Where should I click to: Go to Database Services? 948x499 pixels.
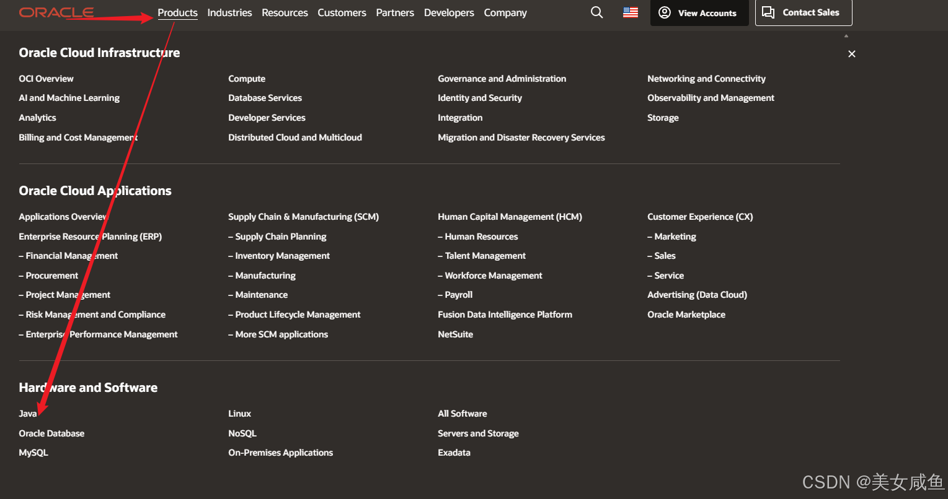click(265, 98)
